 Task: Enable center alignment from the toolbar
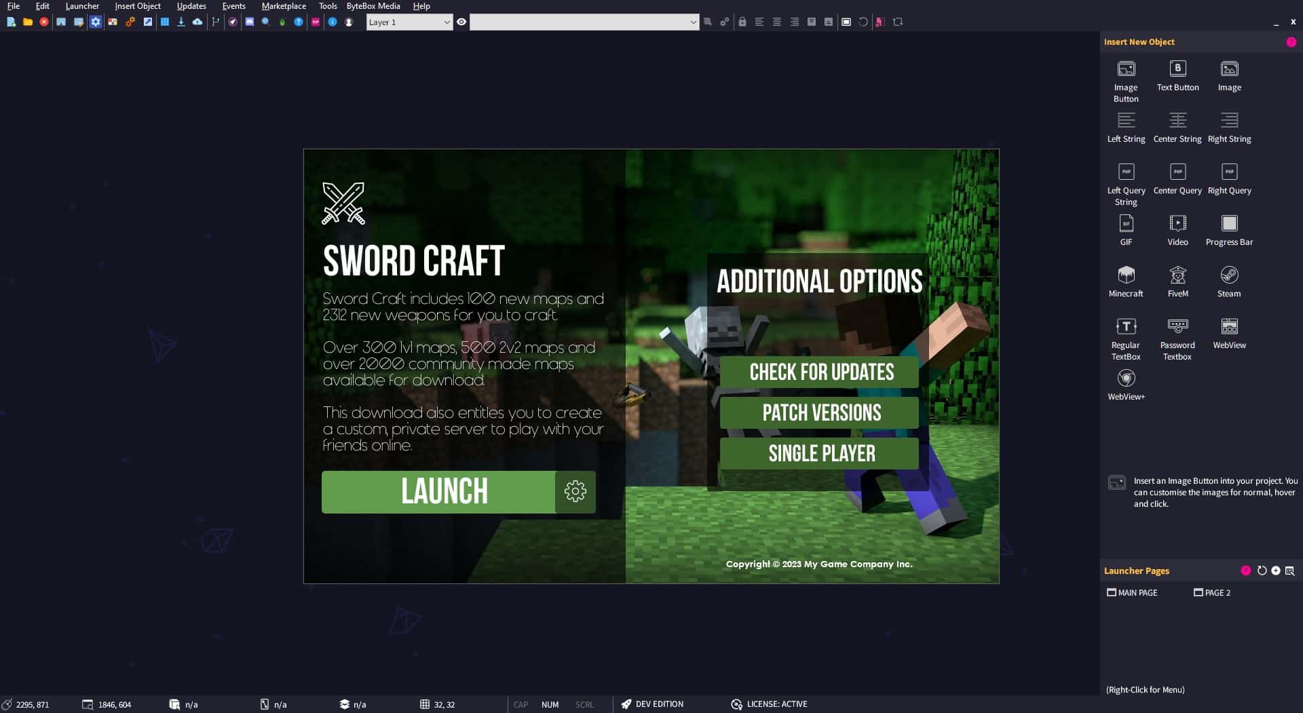pos(777,22)
